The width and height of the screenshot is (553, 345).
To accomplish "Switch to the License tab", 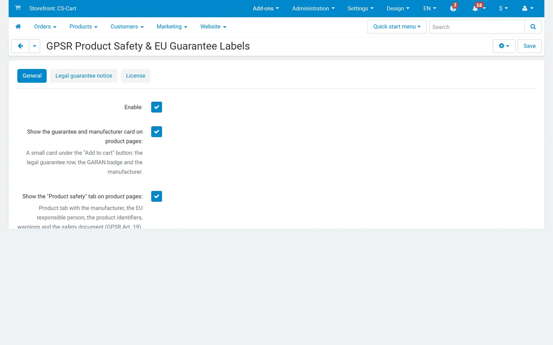I will pyautogui.click(x=136, y=76).
